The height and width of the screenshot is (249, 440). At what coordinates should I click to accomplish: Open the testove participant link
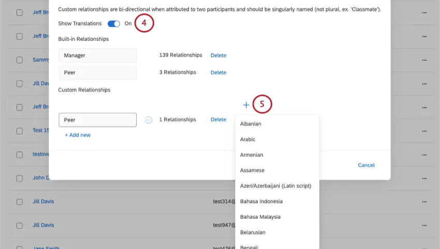point(41,154)
